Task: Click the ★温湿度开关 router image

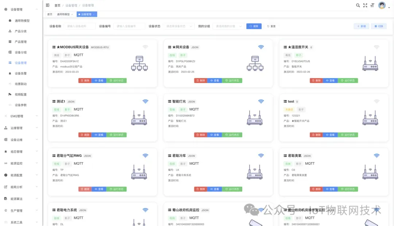Action: (x=370, y=63)
